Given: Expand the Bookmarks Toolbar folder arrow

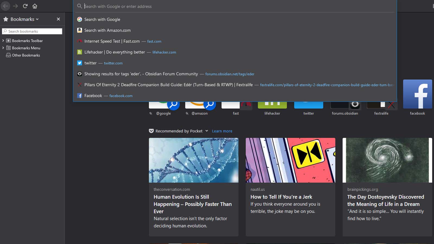Looking at the screenshot, I should (x=3, y=40).
